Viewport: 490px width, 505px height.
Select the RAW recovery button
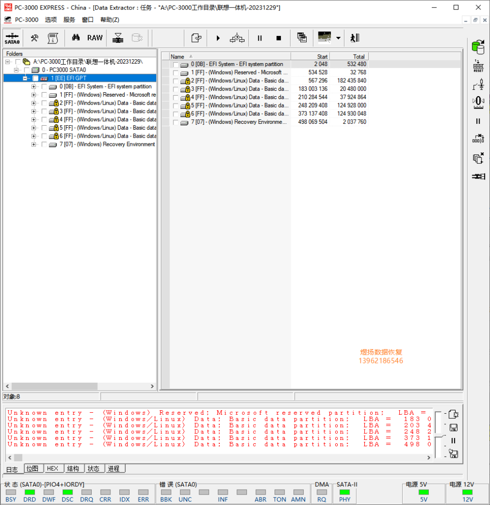click(95, 38)
